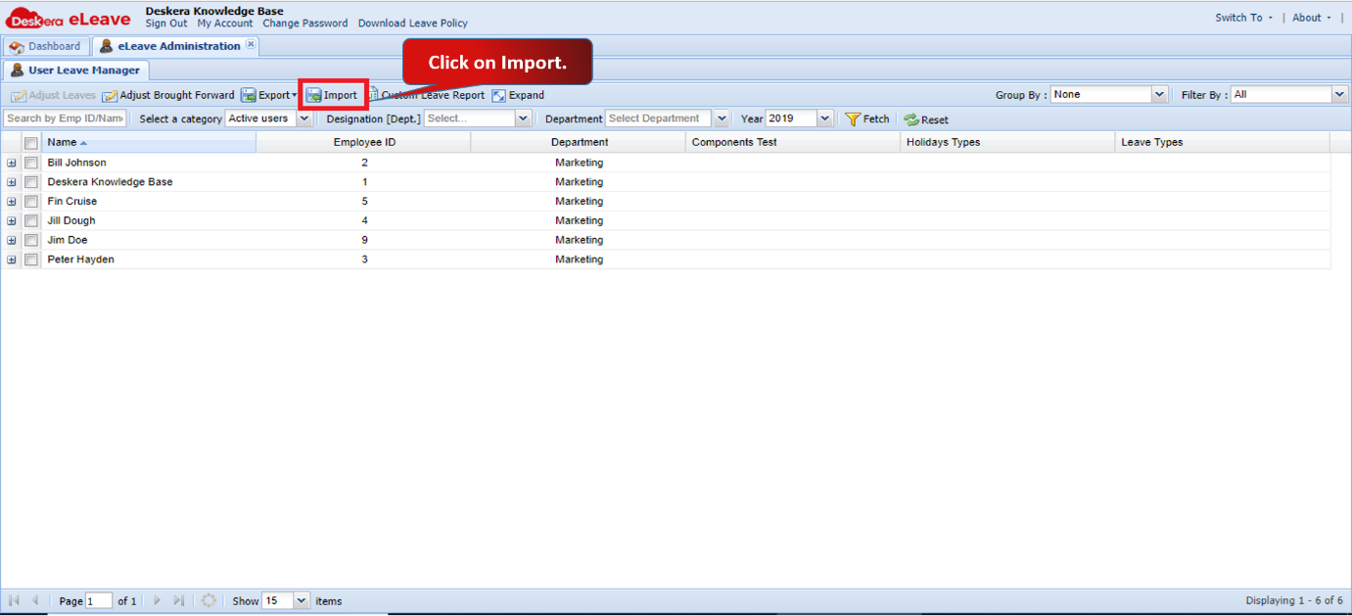The width and height of the screenshot is (1352, 616).
Task: Open the Group By dropdown
Action: click(x=1160, y=95)
